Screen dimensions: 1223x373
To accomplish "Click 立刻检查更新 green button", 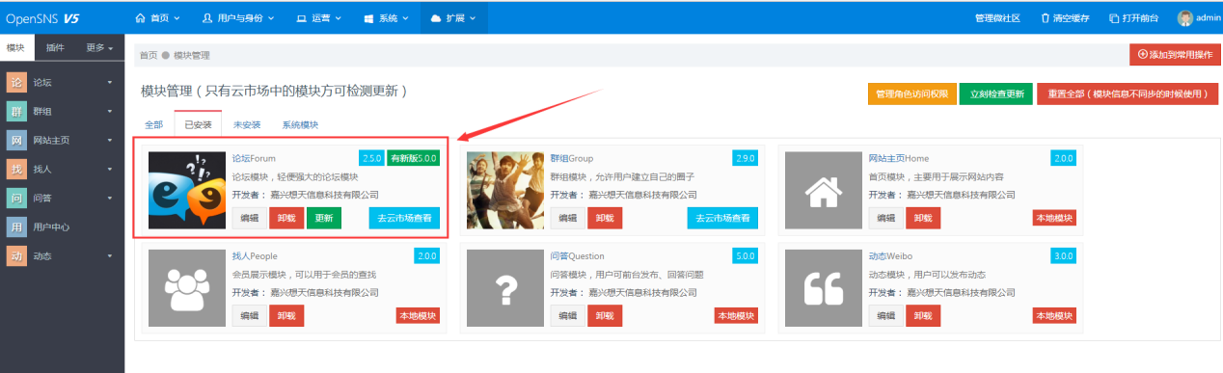I will pyautogui.click(x=995, y=93).
